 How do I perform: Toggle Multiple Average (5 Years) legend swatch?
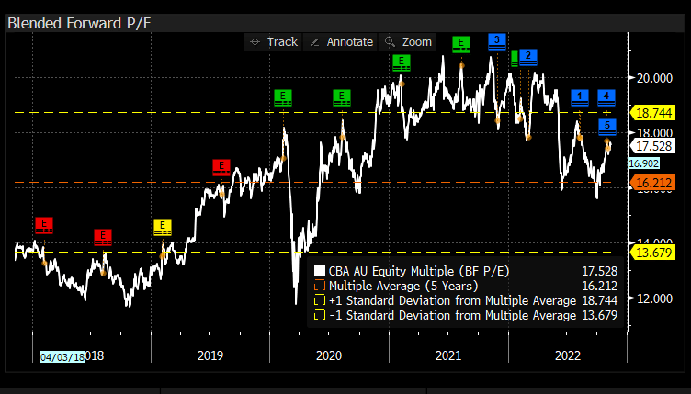coord(320,286)
